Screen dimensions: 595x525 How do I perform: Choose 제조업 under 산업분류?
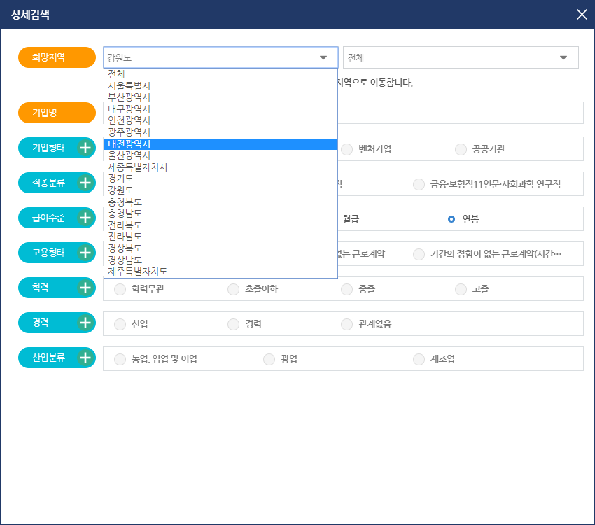[416, 358]
